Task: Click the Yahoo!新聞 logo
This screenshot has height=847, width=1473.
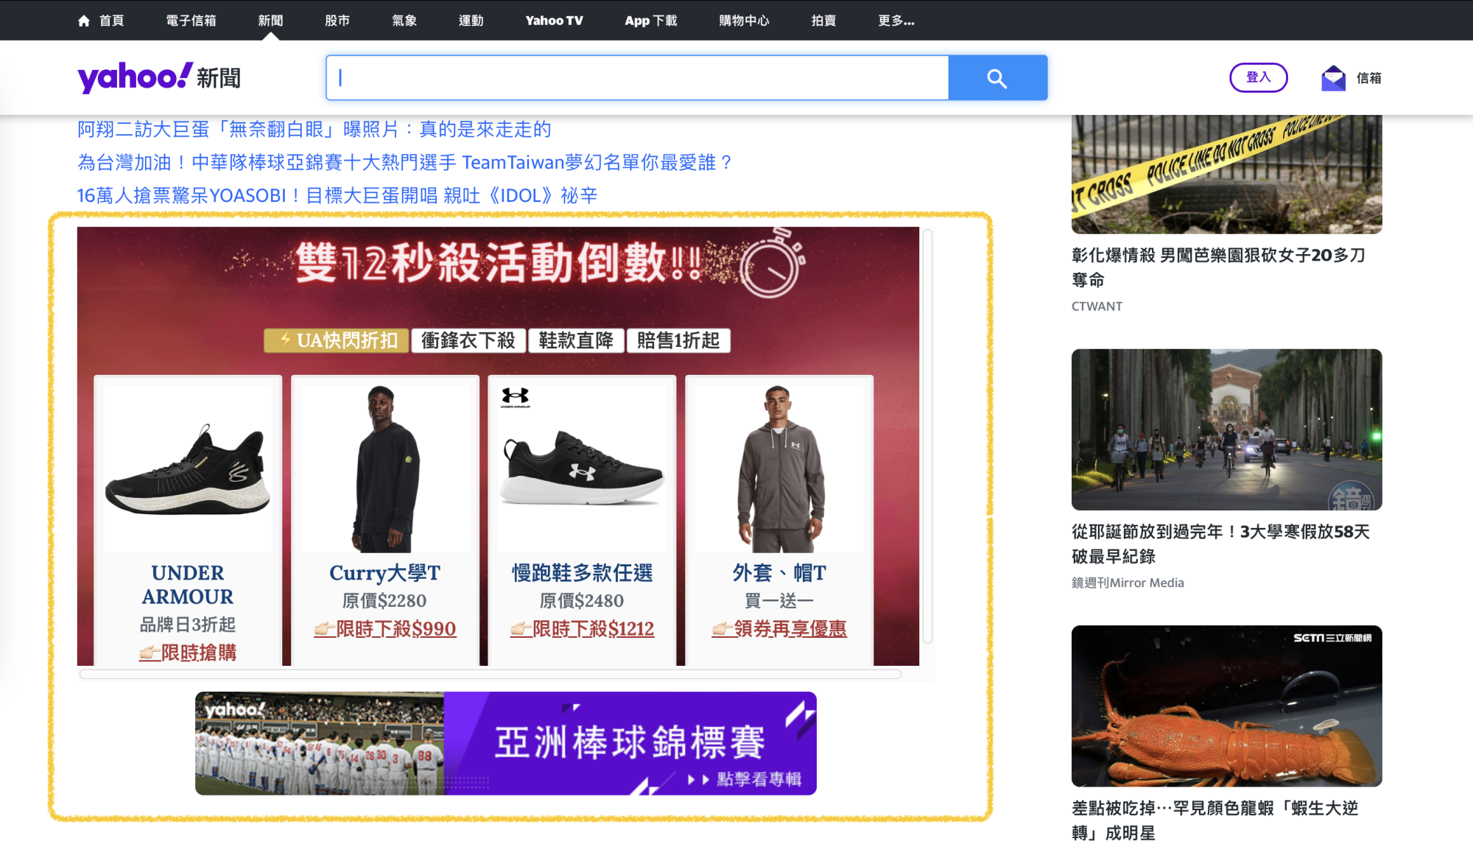Action: (x=158, y=77)
